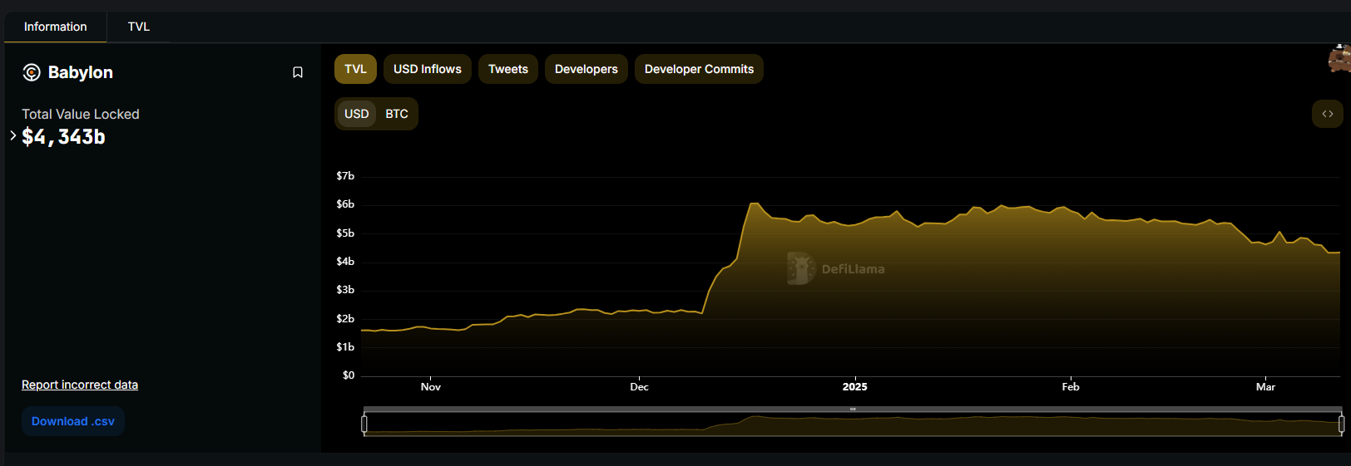1351x466 pixels.
Task: Click the $0 label on the y-axis
Action: click(349, 375)
